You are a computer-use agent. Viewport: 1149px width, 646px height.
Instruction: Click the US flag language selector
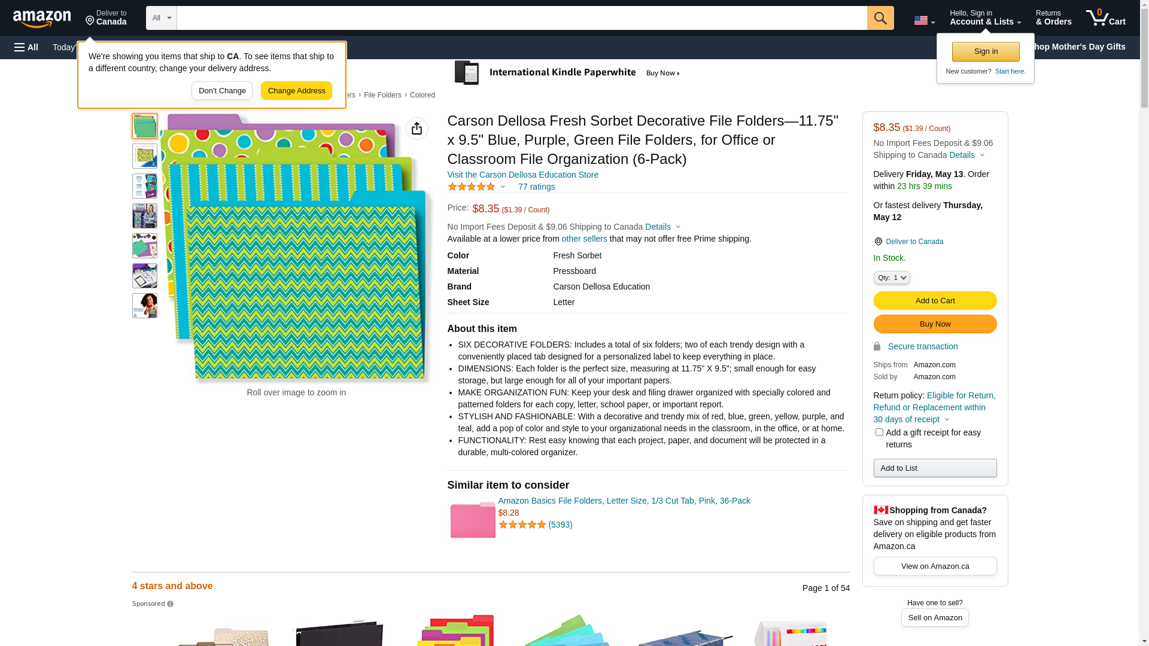[x=924, y=20]
